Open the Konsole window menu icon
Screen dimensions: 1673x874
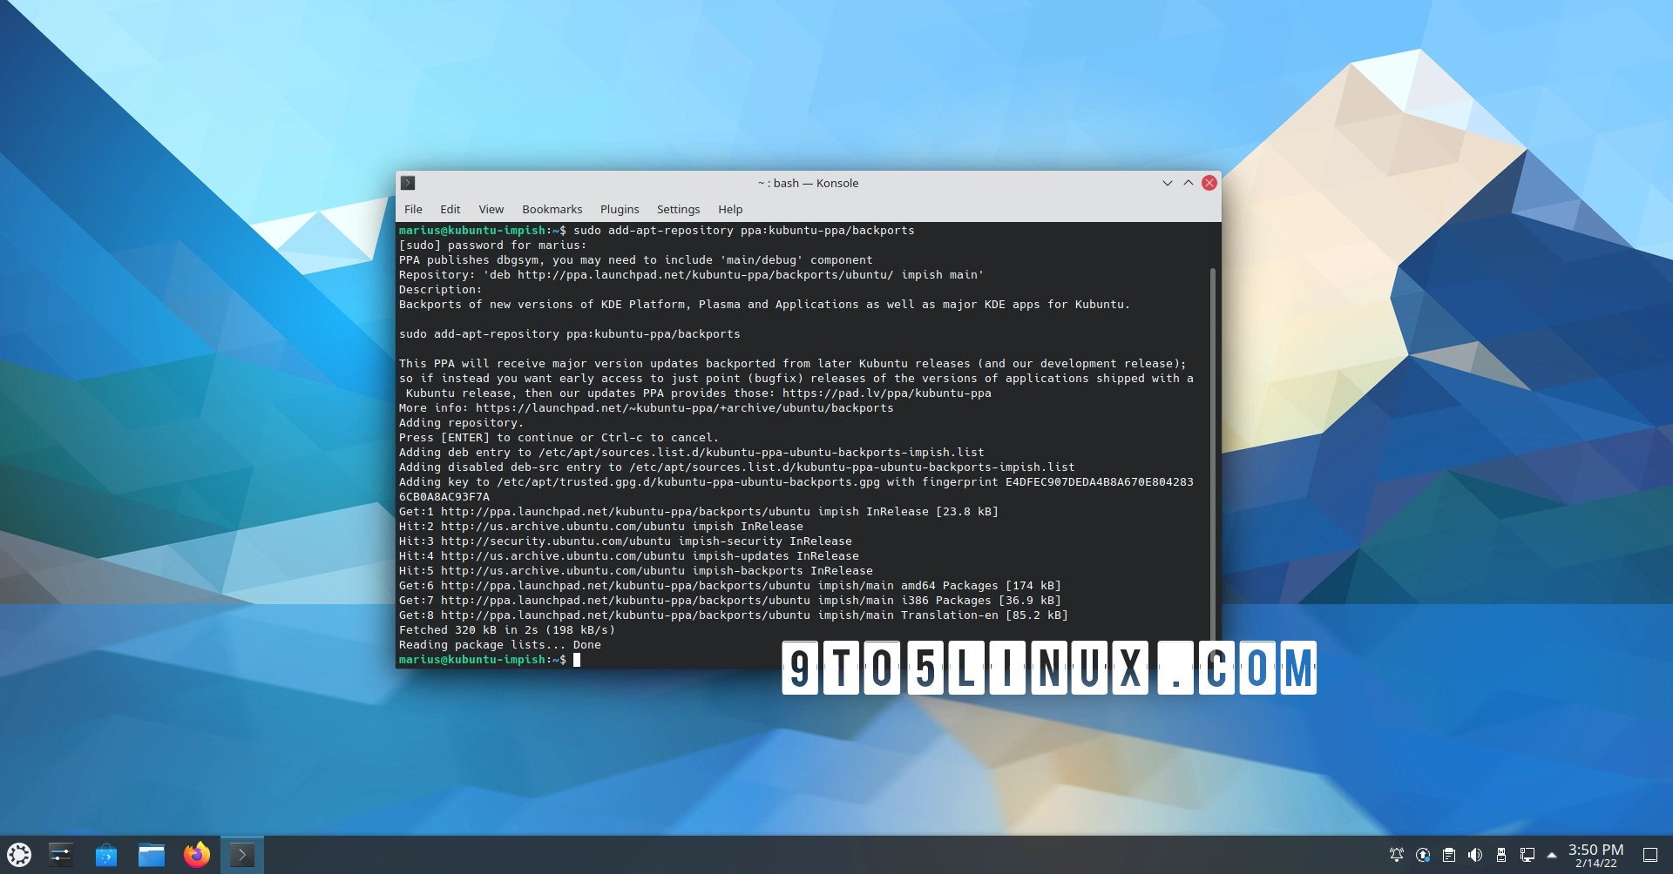click(408, 183)
